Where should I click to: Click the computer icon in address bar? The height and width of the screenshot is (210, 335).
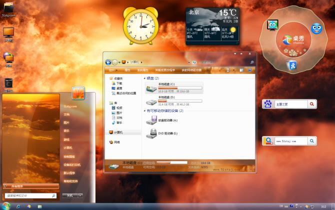[x=123, y=62]
